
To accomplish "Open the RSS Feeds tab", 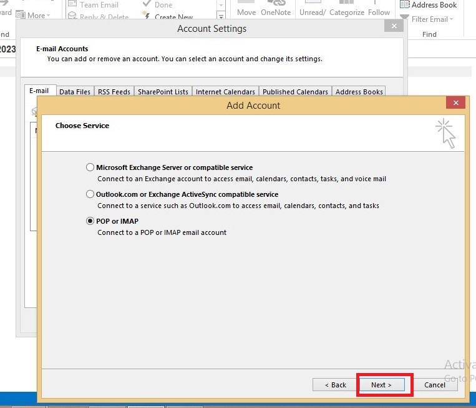I will tap(114, 92).
